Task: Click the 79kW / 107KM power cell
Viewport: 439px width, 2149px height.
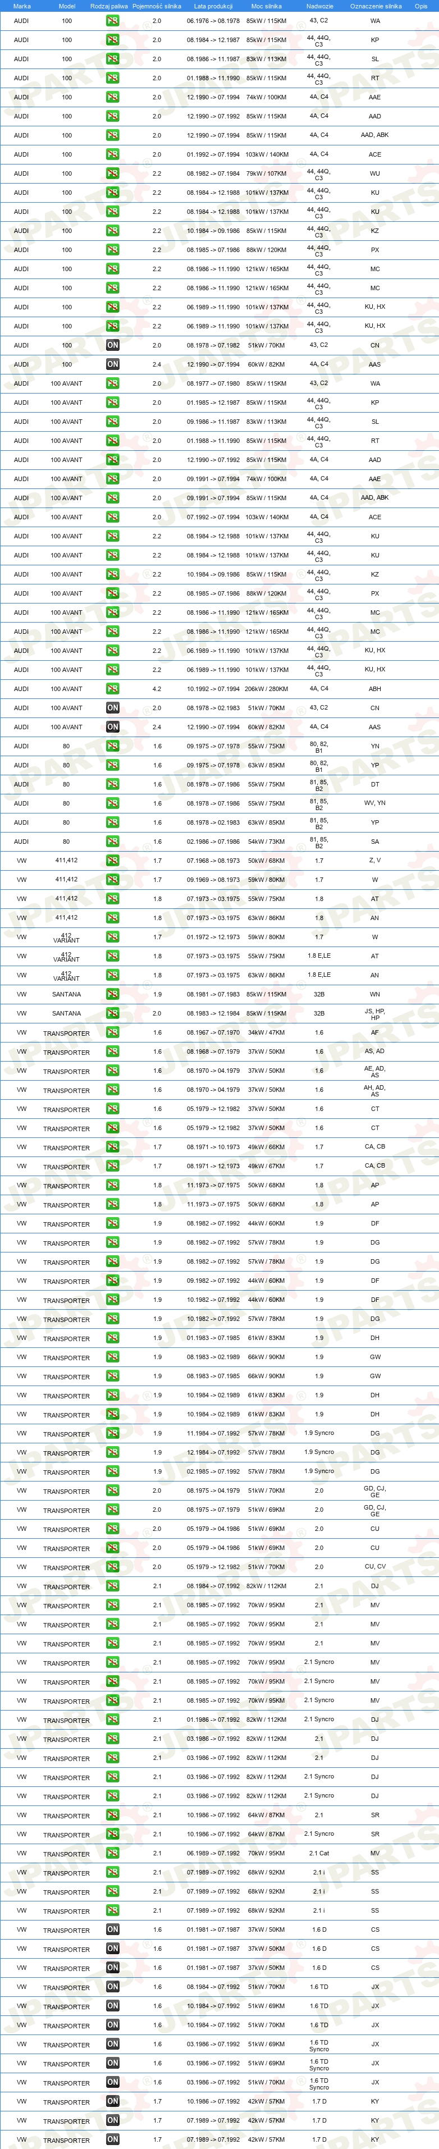Action: pos(266,173)
